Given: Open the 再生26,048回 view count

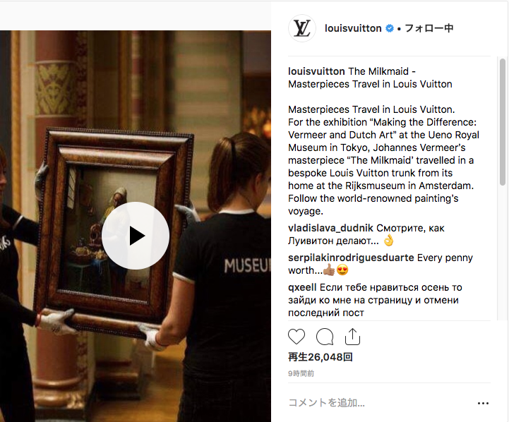Looking at the screenshot, I should [x=321, y=357].
